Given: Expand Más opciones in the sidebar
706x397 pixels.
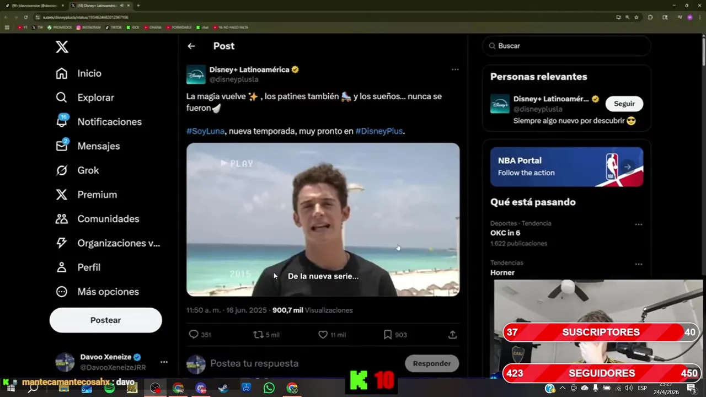Looking at the screenshot, I should pyautogui.click(x=97, y=292).
